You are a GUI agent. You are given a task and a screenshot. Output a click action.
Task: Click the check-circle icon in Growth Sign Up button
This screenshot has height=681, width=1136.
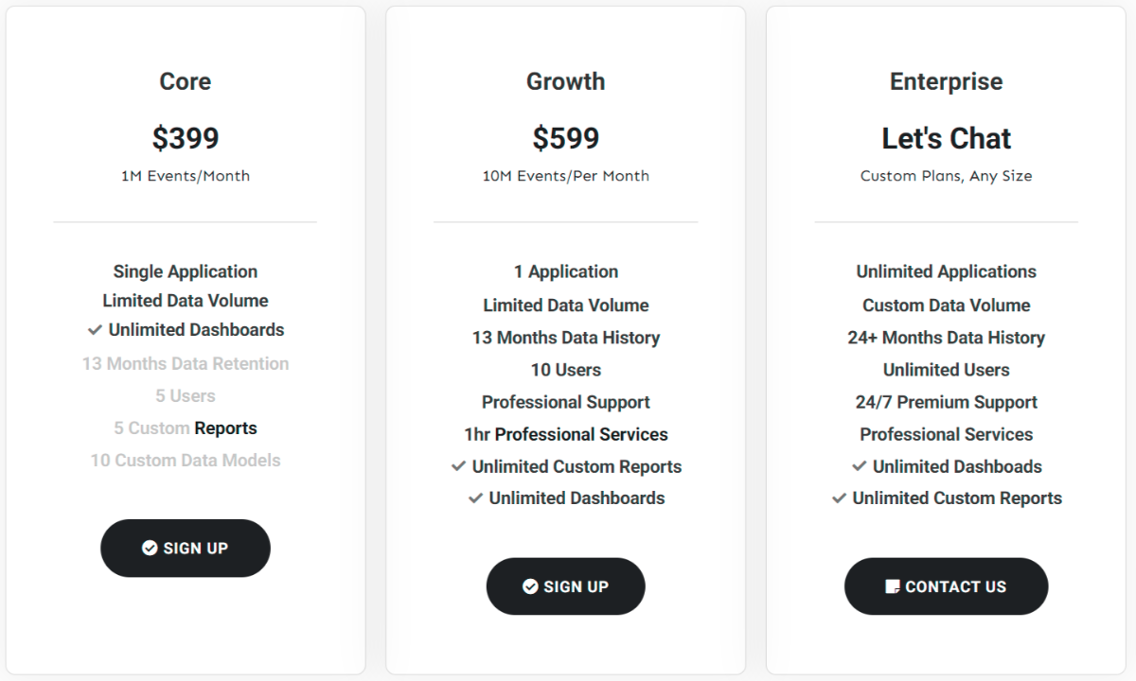[x=530, y=586]
